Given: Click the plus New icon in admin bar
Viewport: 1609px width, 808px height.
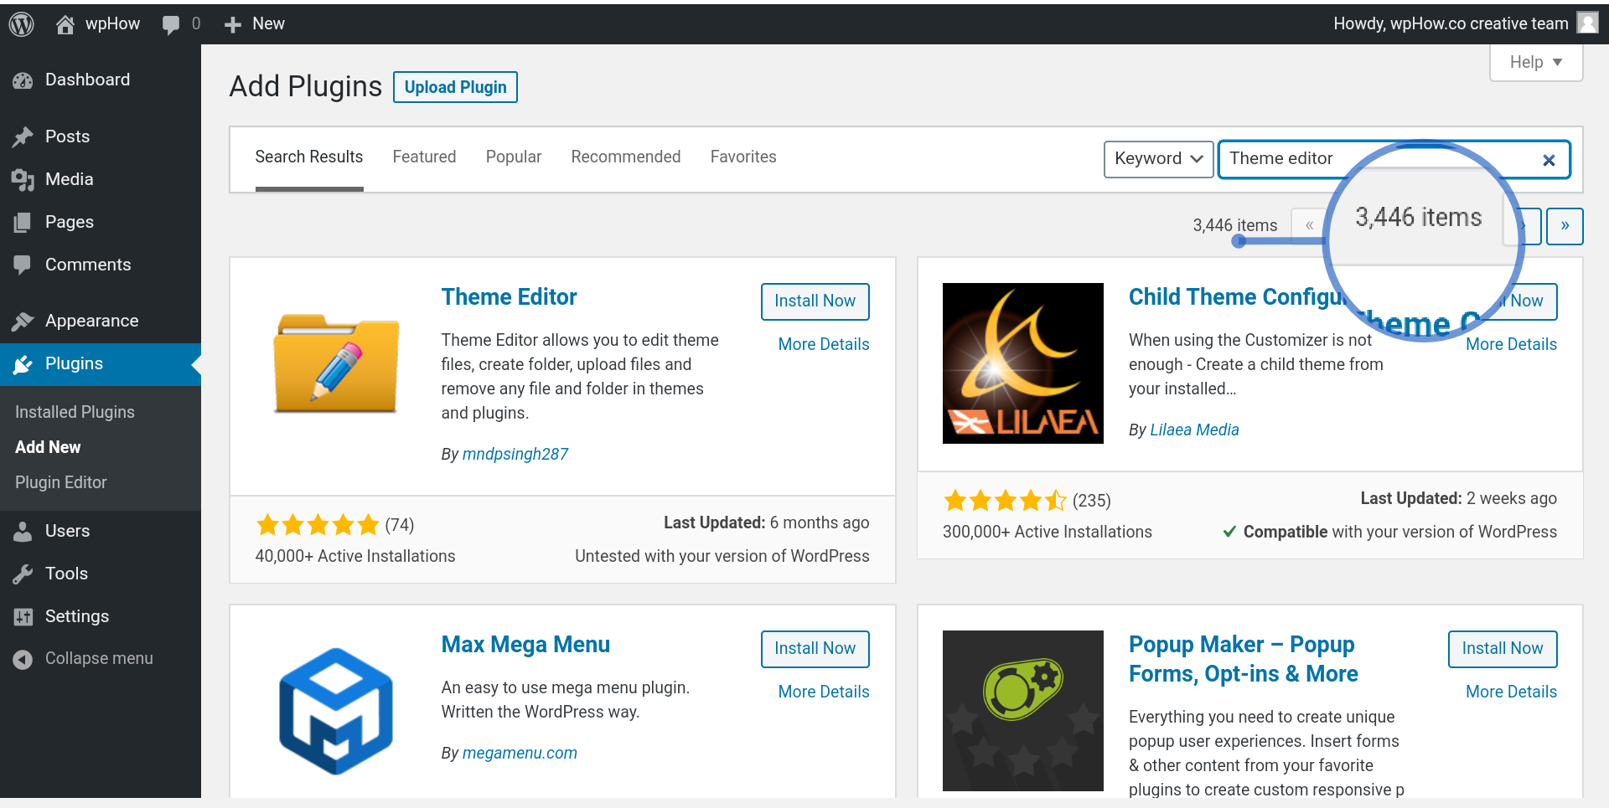Looking at the screenshot, I should (233, 24).
